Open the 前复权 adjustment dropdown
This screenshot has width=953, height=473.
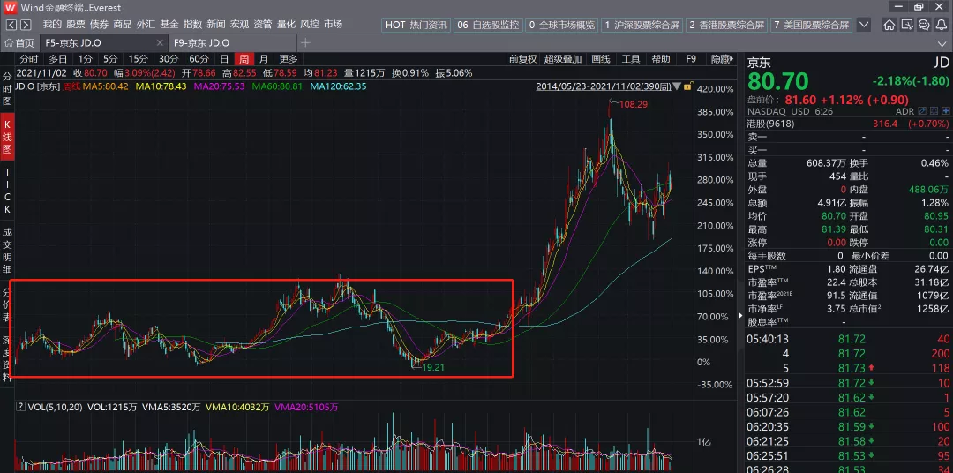[x=522, y=59]
